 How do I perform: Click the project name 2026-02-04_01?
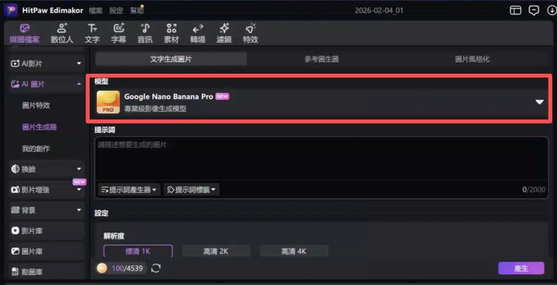379,10
